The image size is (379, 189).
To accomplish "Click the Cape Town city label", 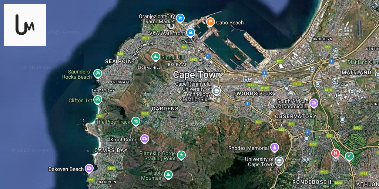I will coord(197,75).
